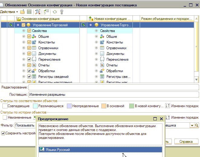Image resolution: width=200 pixels, height=157 pixels.
Task: Select the Языки.Русский row in warning list
Action: [100, 150]
